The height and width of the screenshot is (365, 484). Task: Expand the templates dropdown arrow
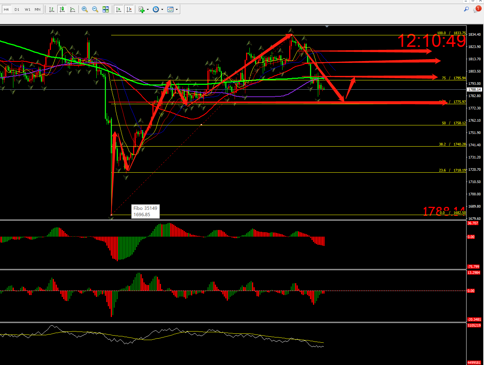[177, 9]
